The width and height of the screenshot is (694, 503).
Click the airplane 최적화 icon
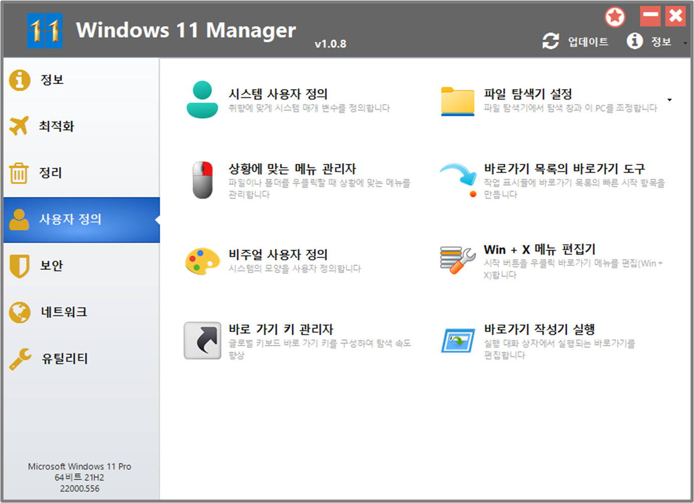click(19, 126)
